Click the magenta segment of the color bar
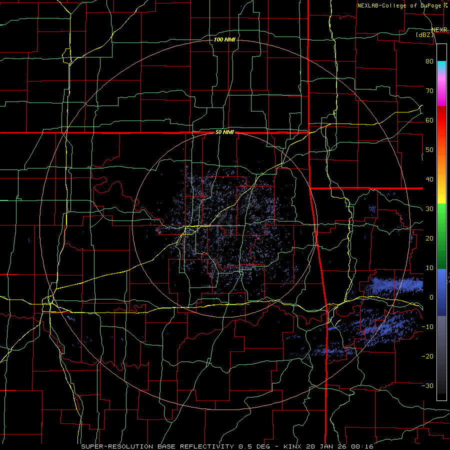This screenshot has width=450, height=450. pyautogui.click(x=441, y=90)
